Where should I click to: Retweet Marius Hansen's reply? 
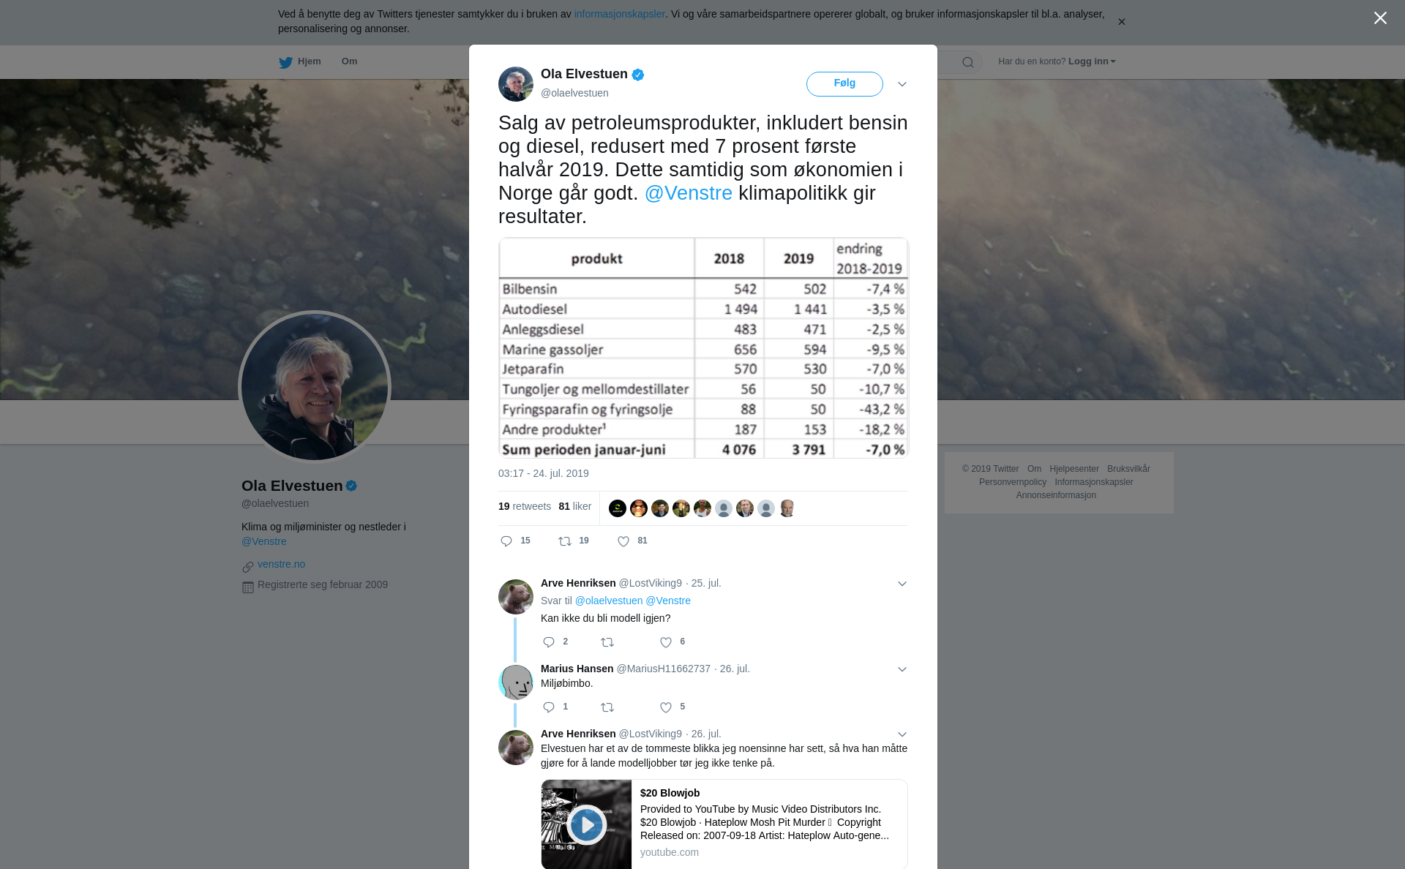pyautogui.click(x=607, y=707)
